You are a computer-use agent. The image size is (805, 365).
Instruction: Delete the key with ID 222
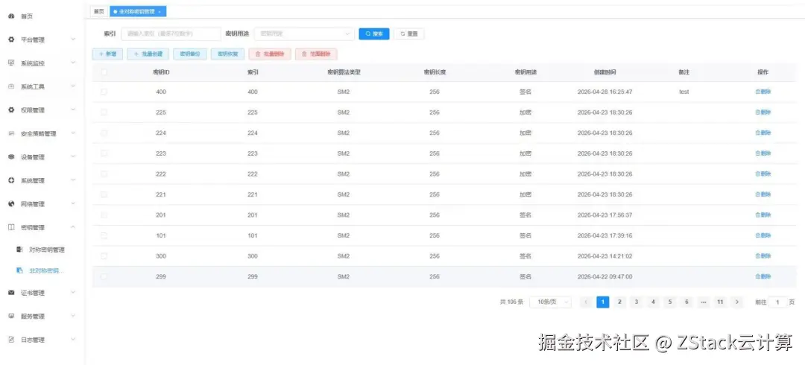tap(763, 174)
